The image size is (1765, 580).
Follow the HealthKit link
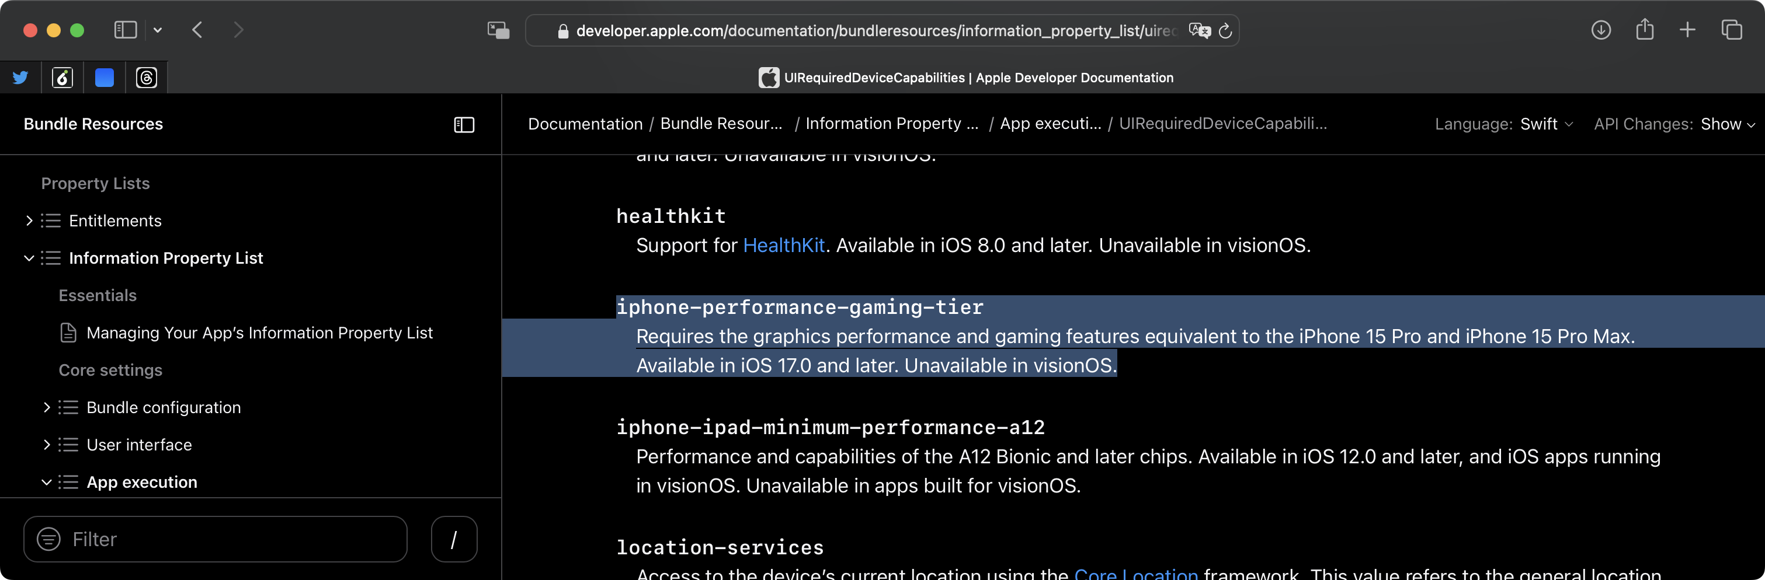784,245
